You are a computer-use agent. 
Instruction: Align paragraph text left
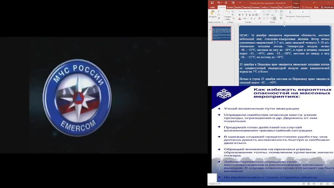pos(264,19)
